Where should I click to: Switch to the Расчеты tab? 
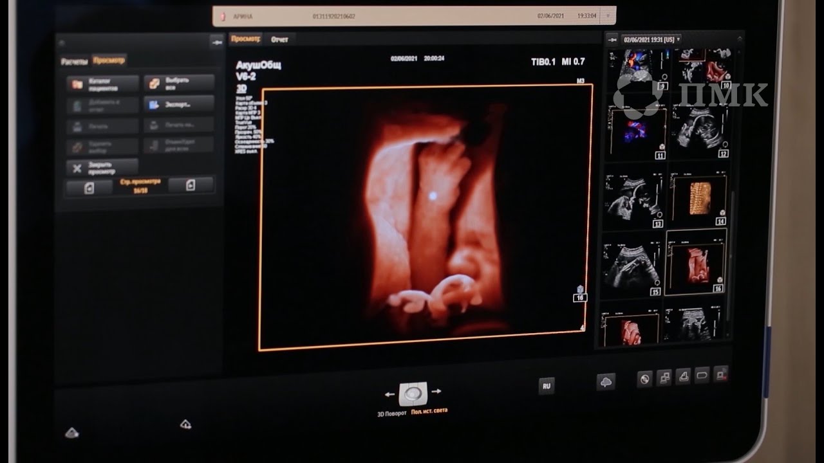74,61
